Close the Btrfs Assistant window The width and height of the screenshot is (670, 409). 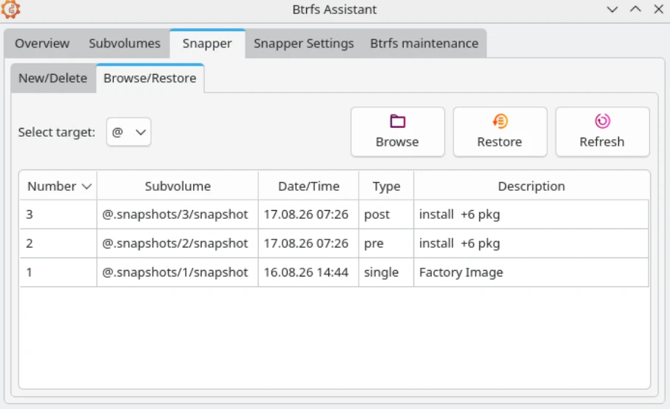pyautogui.click(x=658, y=9)
